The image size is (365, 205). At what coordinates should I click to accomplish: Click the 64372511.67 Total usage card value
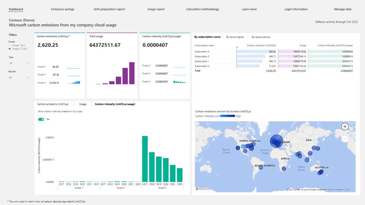click(x=105, y=45)
